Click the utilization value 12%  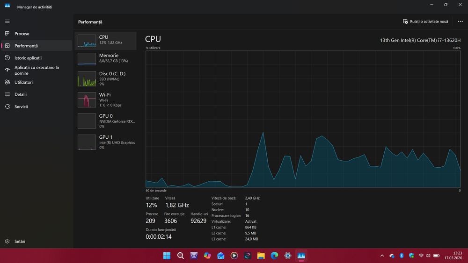[x=151, y=205]
